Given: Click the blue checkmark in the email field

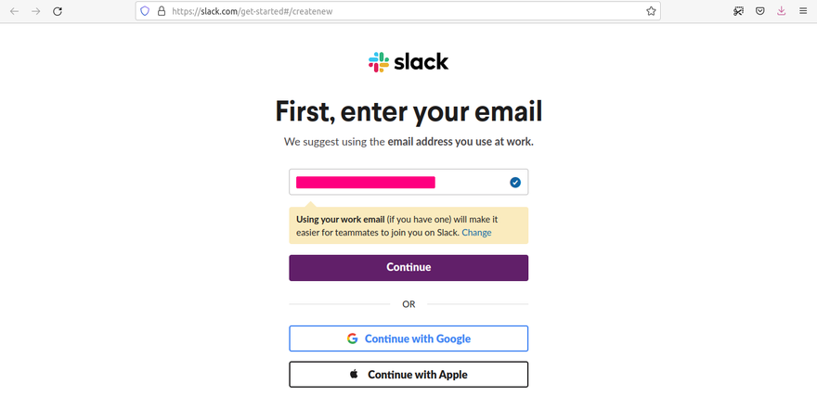Looking at the screenshot, I should [515, 182].
